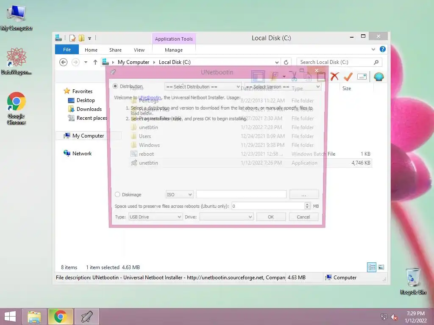Click the quick access Properties icon
This screenshot has height=325, width=434.
coord(72,38)
